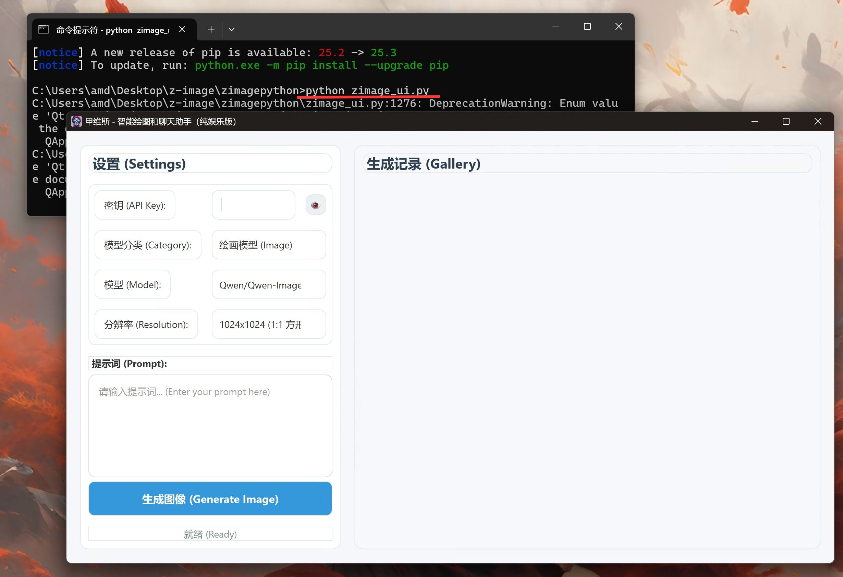843x577 pixels.
Task: Open a new terminal tab with plus
Action: [211, 29]
